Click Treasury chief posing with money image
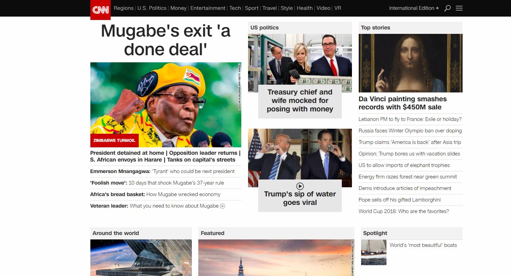The height and width of the screenshot is (276, 511). coord(300,63)
